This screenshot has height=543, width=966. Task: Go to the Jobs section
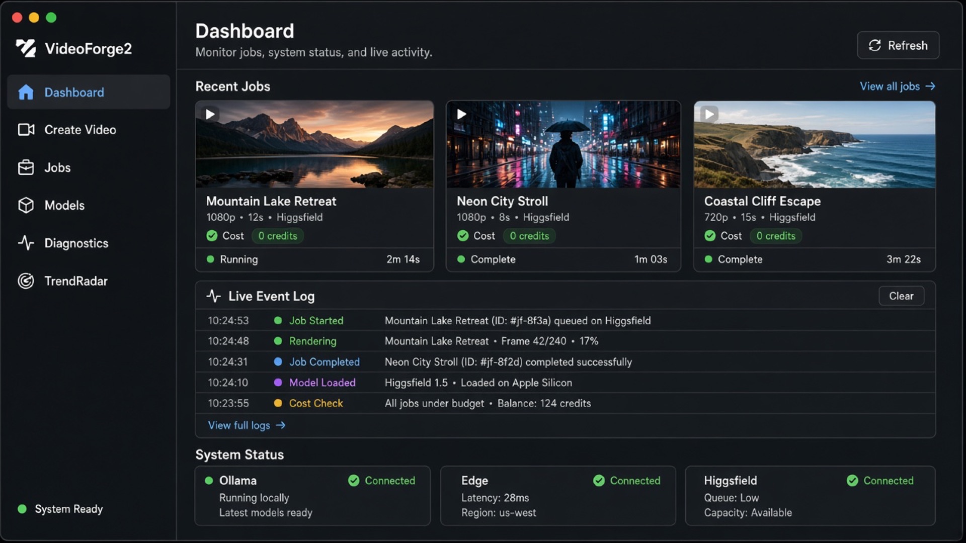89,167
